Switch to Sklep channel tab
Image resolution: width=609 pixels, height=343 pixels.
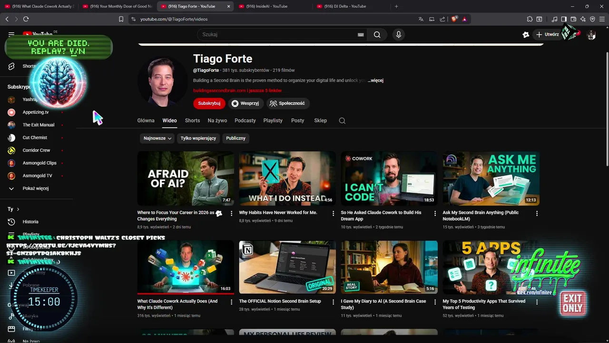point(321,121)
